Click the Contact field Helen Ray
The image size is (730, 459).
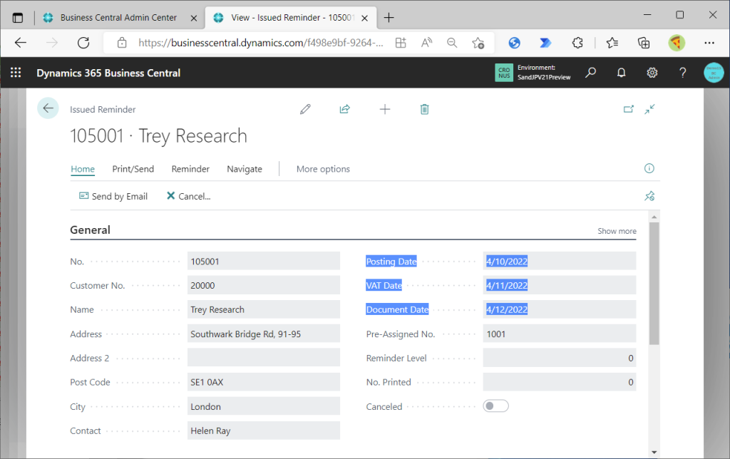click(264, 430)
